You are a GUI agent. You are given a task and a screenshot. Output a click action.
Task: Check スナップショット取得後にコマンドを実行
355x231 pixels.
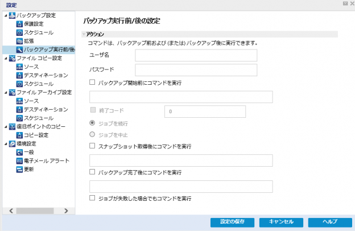(92, 146)
